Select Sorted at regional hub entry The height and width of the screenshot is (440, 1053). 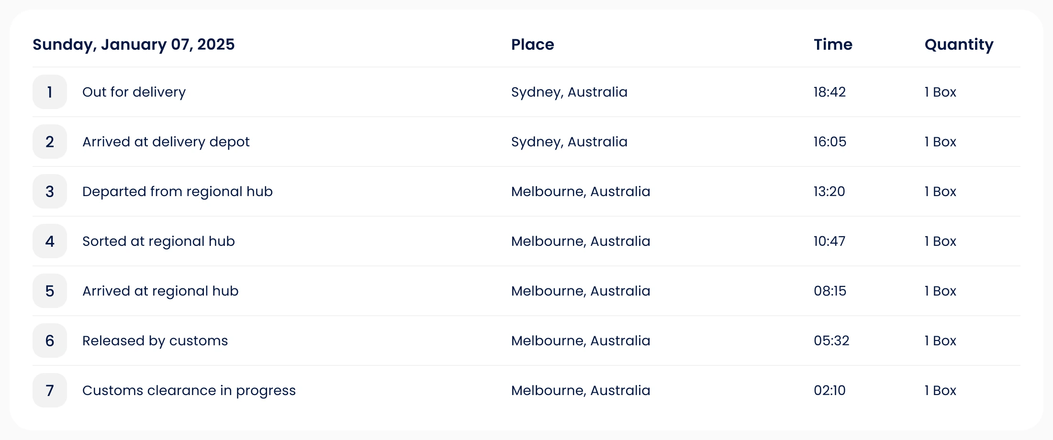(x=158, y=242)
